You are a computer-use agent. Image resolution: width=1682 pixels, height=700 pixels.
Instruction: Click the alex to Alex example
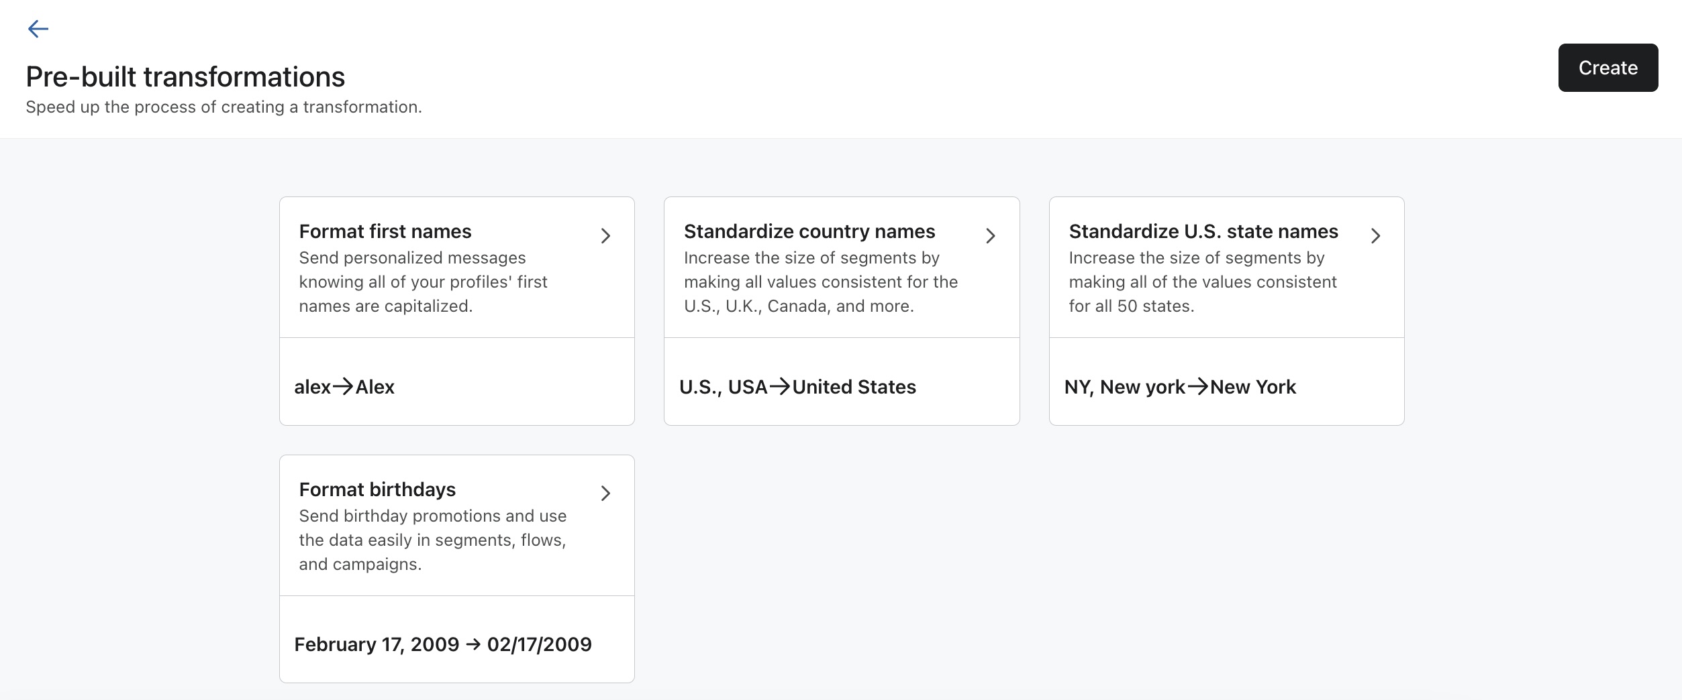344,387
